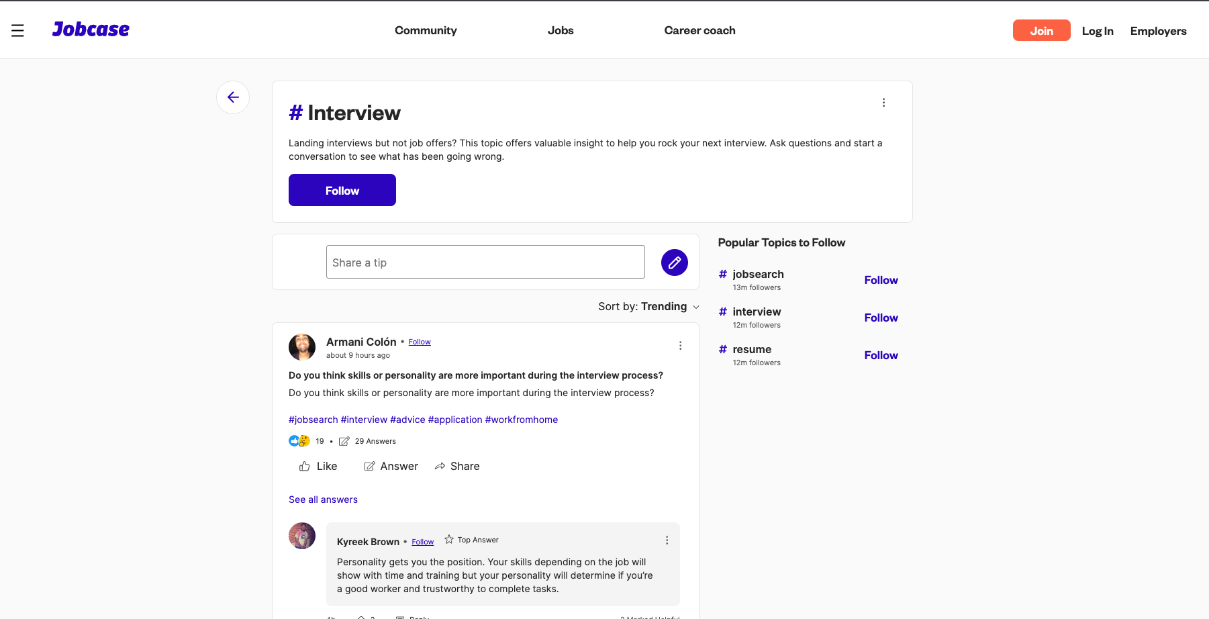1209x619 pixels.
Task: Open the options menu on Armani Colón's post
Action: [680, 345]
